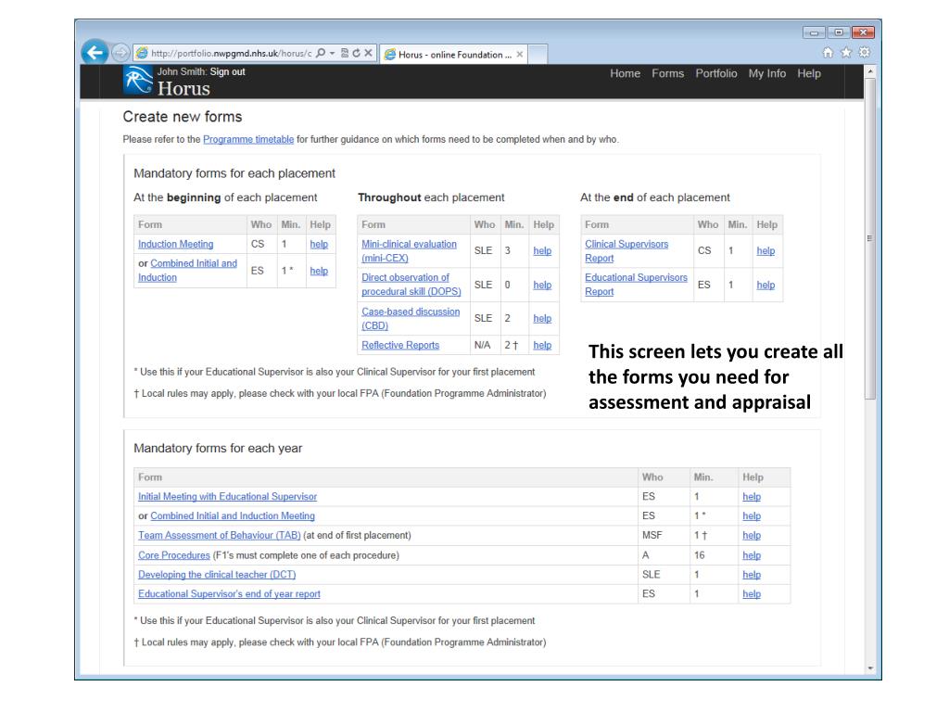
Task: Click the search magnifier icon in address bar
Action: (x=321, y=53)
